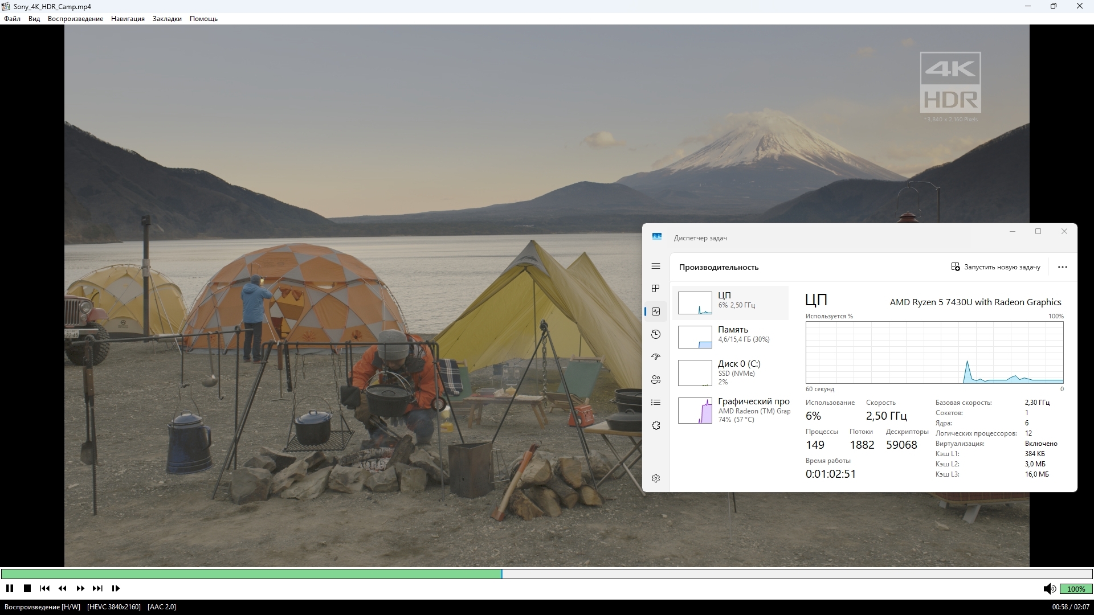Screen dimensions: 1094x615
Task: Click the 100% volume slider
Action: coord(1076,589)
